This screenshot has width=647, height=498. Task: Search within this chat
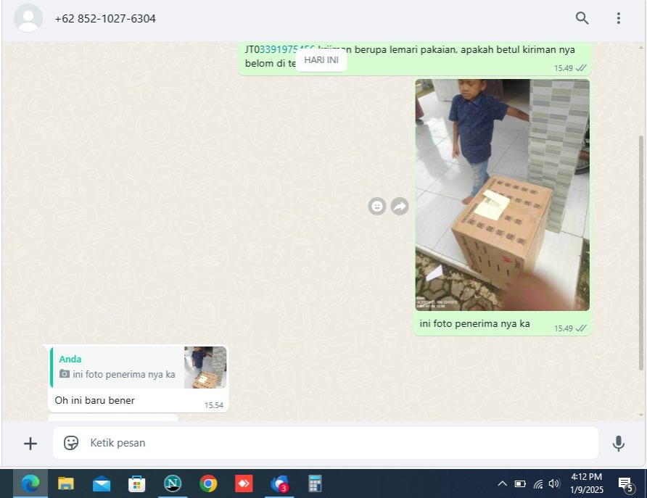tap(582, 18)
